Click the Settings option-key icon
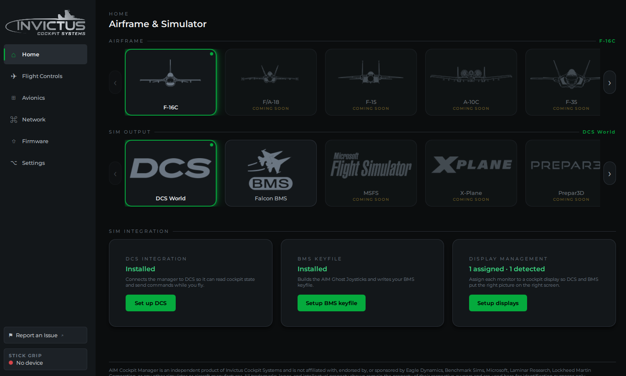626x376 pixels. coord(13,163)
